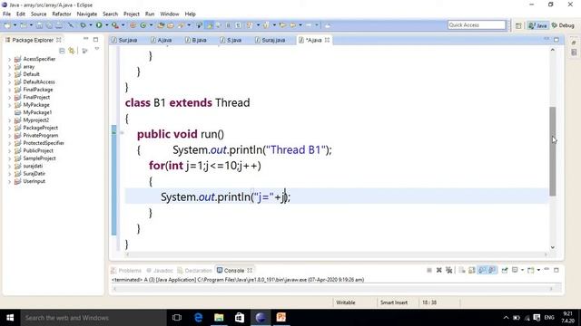Viewport: 581px width, 326px height.
Task: Click the Print icon in toolbar
Action: coord(59,25)
